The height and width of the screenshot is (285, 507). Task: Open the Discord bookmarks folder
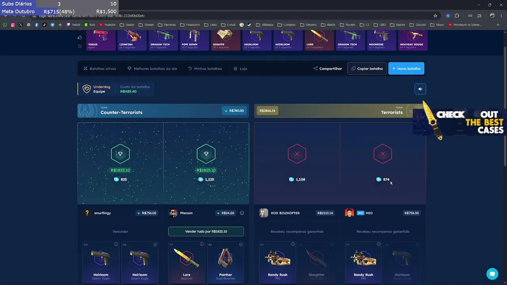[417, 25]
